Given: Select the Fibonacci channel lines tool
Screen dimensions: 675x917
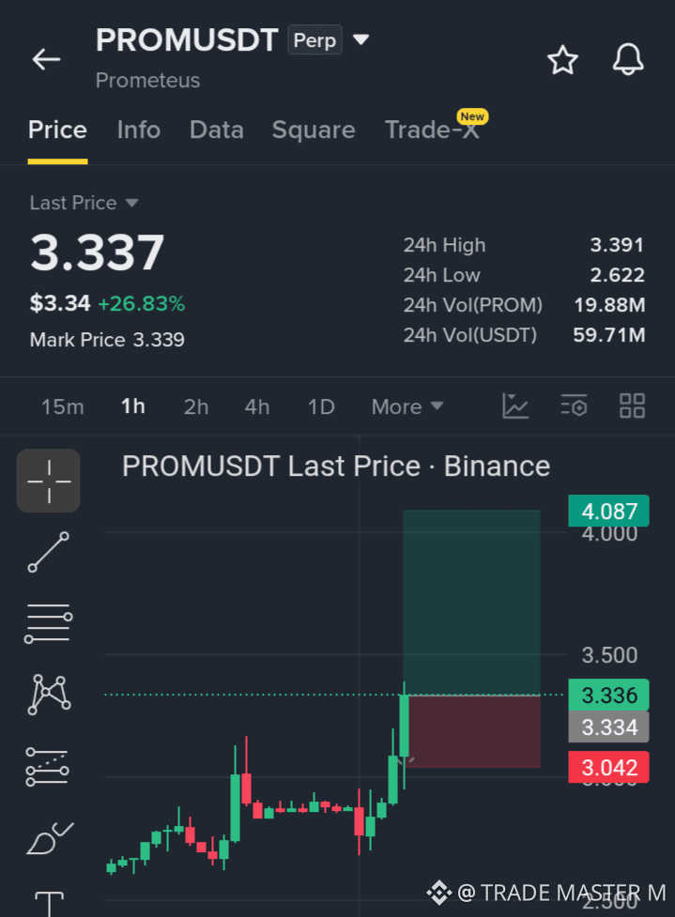Looking at the screenshot, I should [x=47, y=766].
